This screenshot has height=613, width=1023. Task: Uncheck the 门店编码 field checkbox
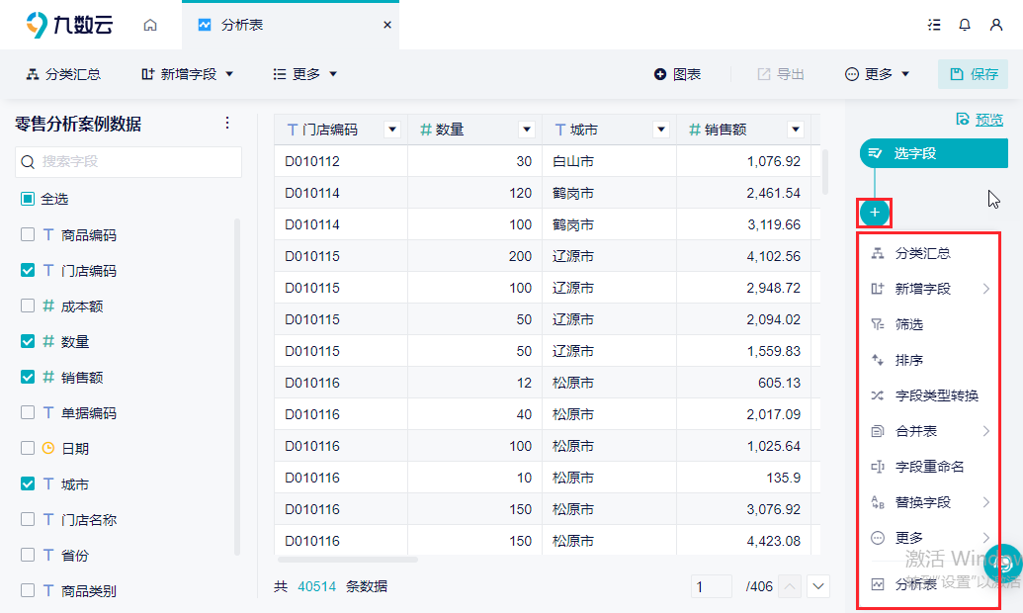[28, 270]
